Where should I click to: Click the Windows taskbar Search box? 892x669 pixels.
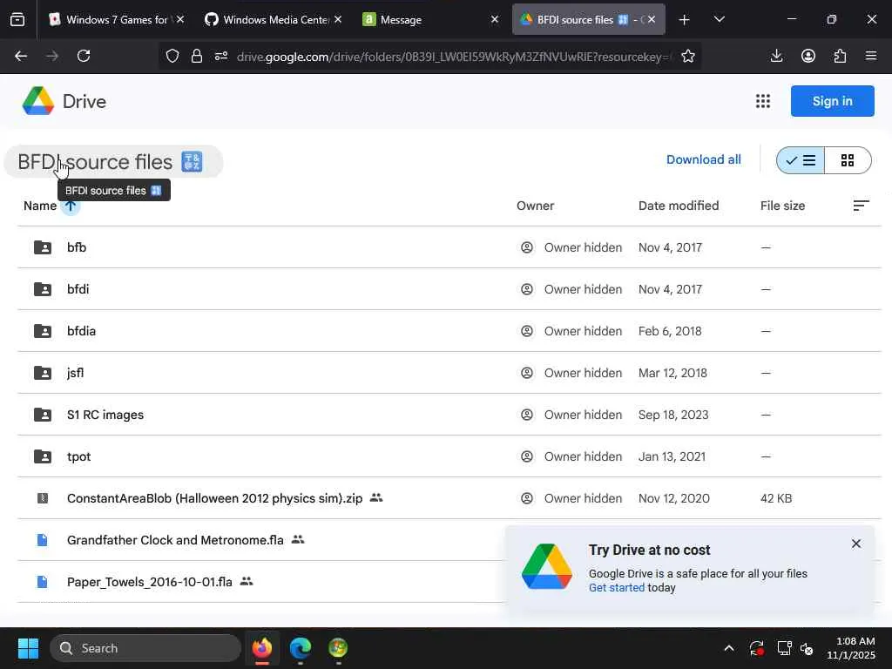tap(145, 648)
